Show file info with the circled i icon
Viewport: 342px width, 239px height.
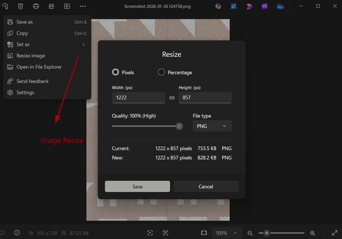[17, 233]
